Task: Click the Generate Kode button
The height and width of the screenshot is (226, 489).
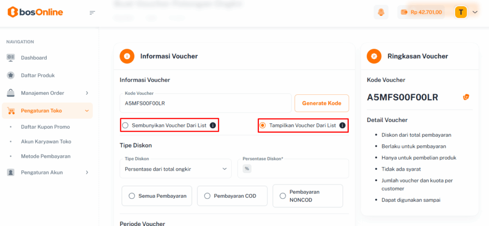Action: pyautogui.click(x=321, y=103)
